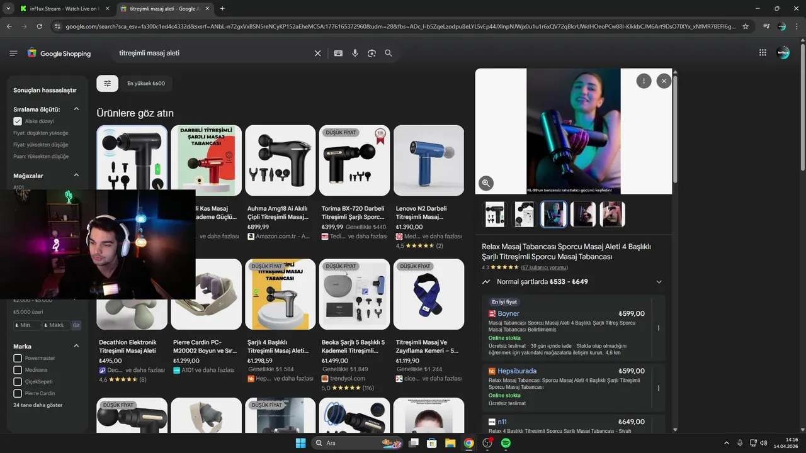Open Microsoft Store from the taskbar
Viewport: 806px width, 453px height.
[432, 443]
